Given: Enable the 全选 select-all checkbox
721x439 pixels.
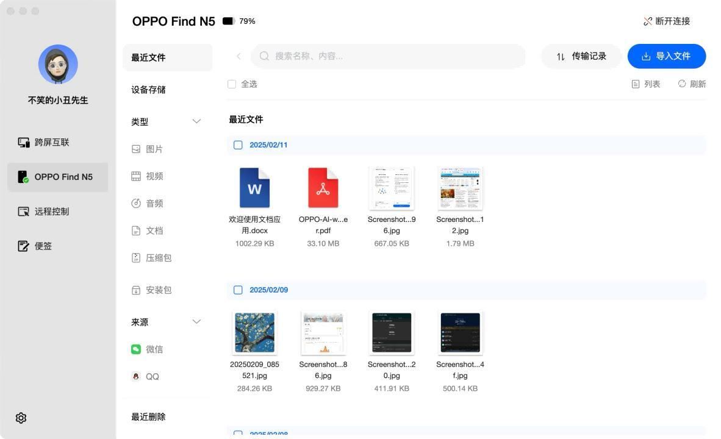Looking at the screenshot, I should (x=232, y=84).
